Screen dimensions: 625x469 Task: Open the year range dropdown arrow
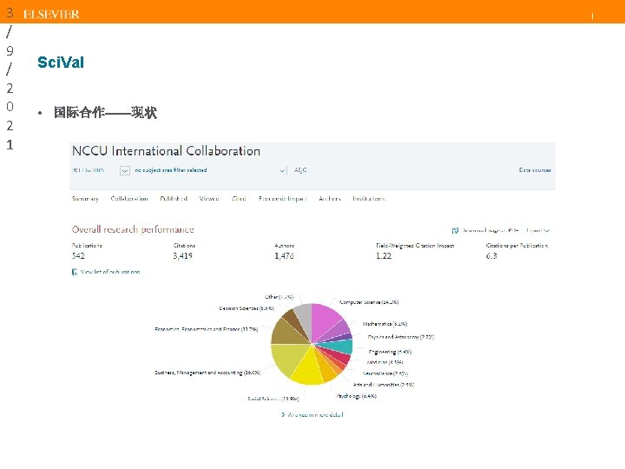125,171
